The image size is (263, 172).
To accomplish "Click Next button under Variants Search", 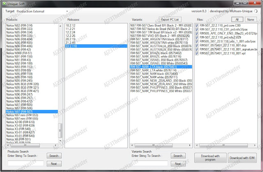I will click(178, 164).
